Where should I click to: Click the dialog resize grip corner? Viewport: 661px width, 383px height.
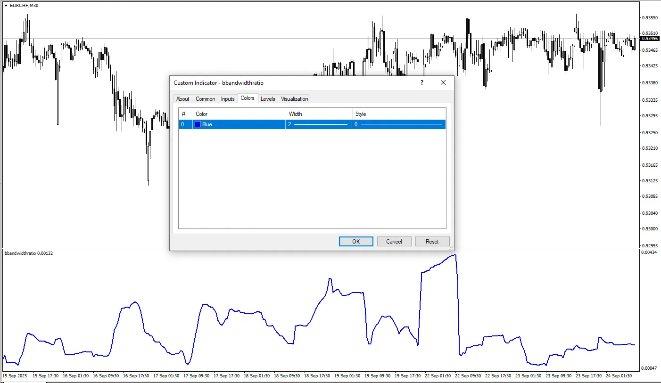(x=451, y=247)
